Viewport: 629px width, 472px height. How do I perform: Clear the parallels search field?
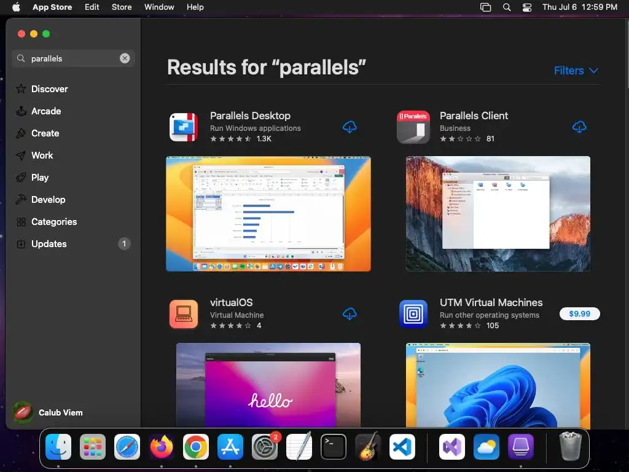click(125, 58)
